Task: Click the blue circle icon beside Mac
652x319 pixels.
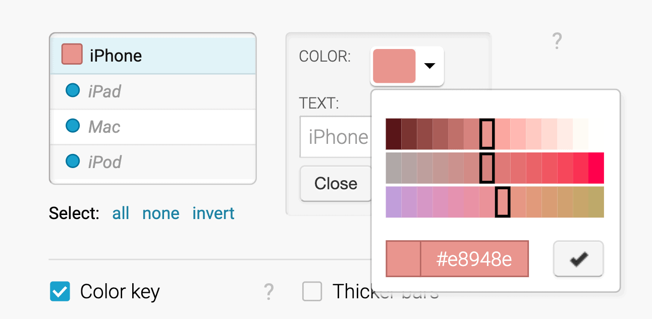Action: tap(73, 126)
